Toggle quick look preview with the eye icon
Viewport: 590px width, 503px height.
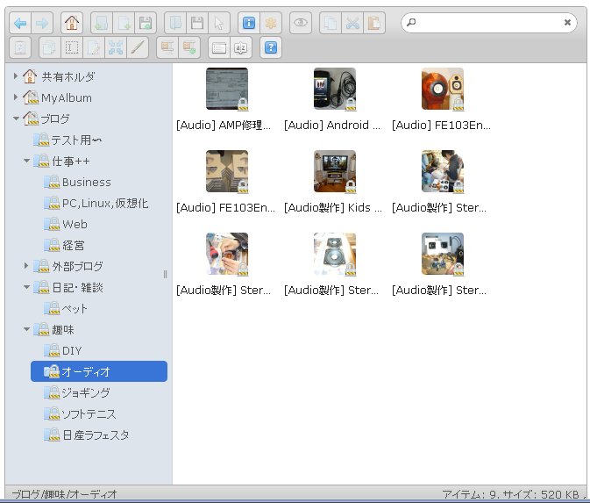coord(301,23)
